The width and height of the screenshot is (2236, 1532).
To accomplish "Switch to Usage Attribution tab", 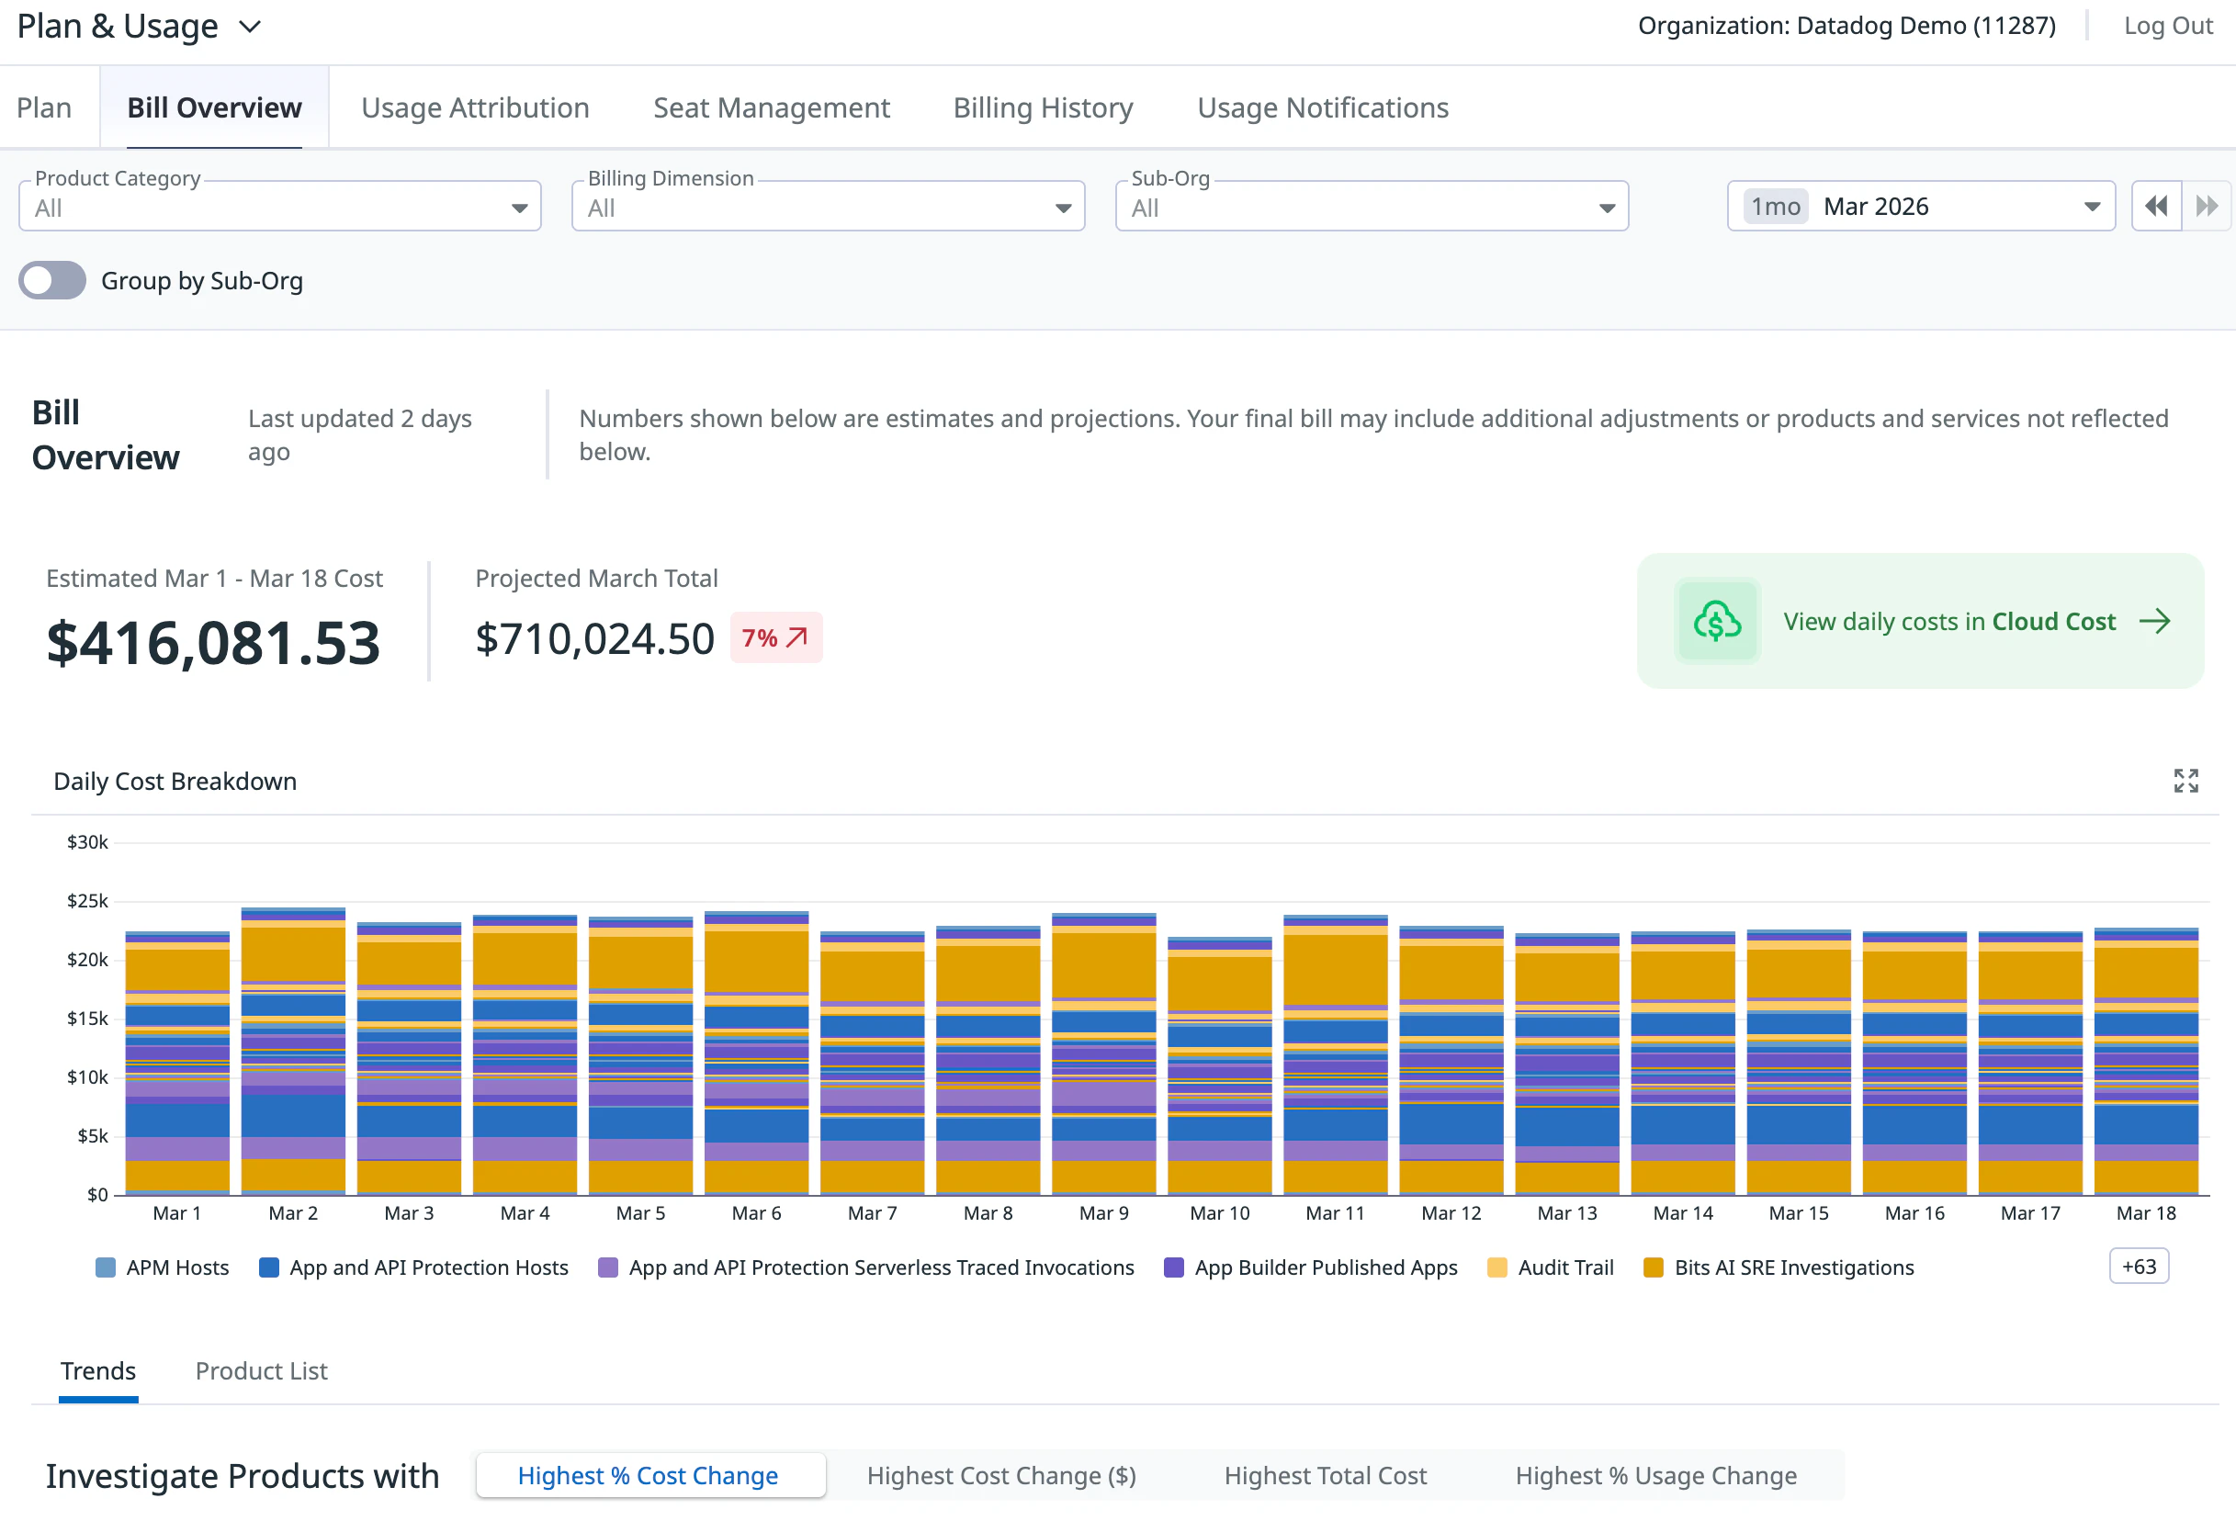I will click(474, 107).
